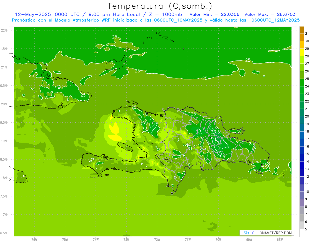Click the 18N latitude axis label
The height and width of the screenshot is (243, 314).
[4, 178]
